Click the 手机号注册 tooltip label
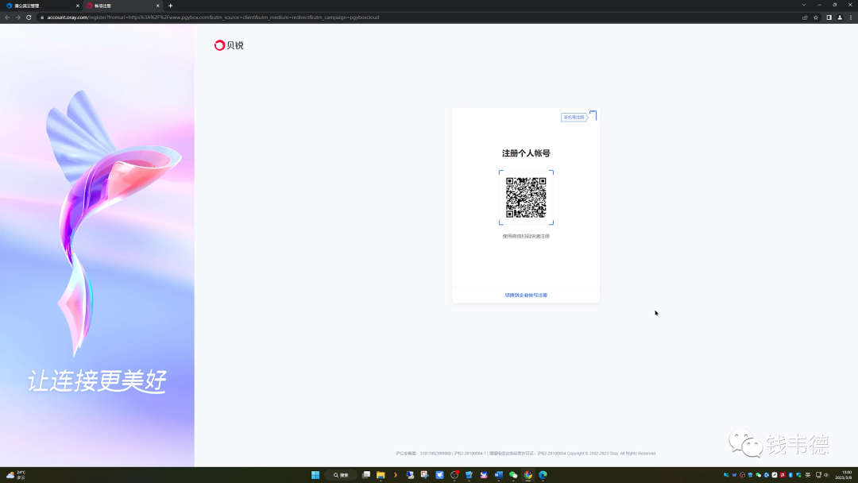858x483 pixels. [x=574, y=117]
